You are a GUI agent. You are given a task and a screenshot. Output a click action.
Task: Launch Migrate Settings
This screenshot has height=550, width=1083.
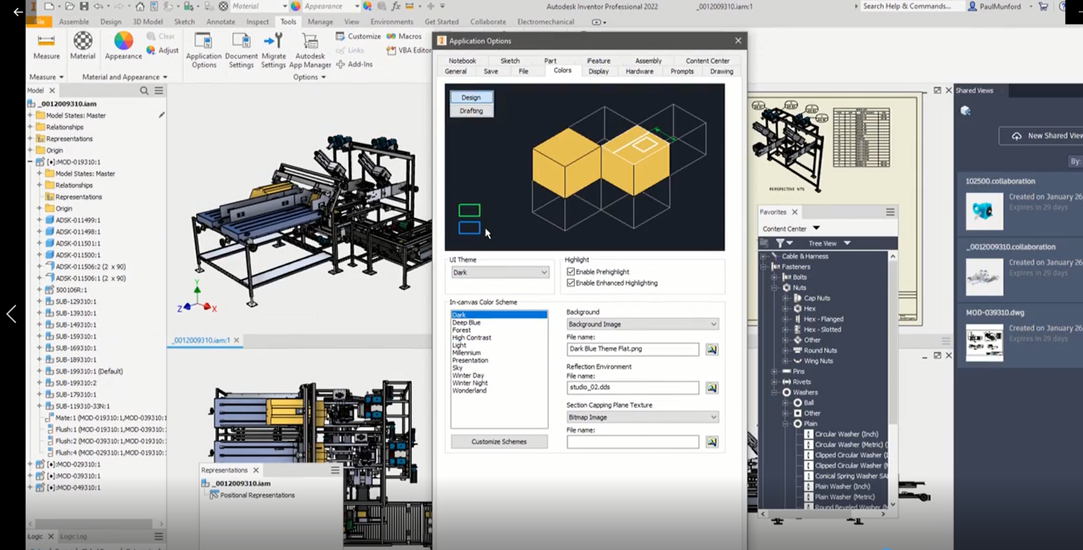tap(273, 50)
